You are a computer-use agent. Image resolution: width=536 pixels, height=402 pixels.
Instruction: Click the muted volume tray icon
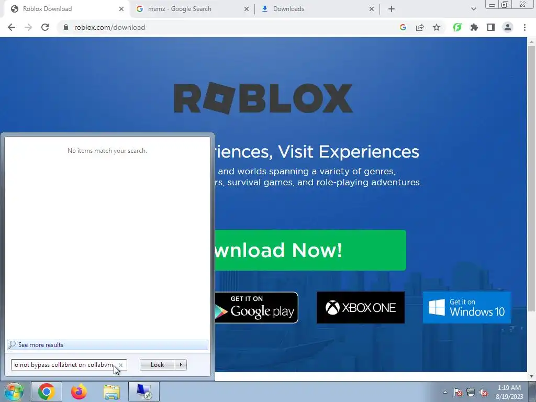(x=483, y=392)
